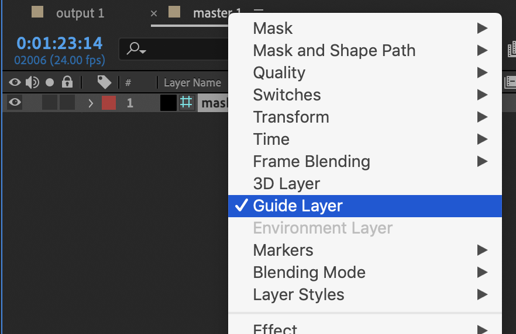This screenshot has height=334, width=516.
Task: Choose 3D Layer from the context menu
Action: pyautogui.click(x=286, y=183)
